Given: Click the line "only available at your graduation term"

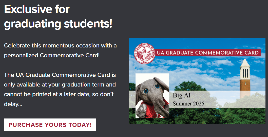Looking at the screenshot, I should (x=60, y=84).
